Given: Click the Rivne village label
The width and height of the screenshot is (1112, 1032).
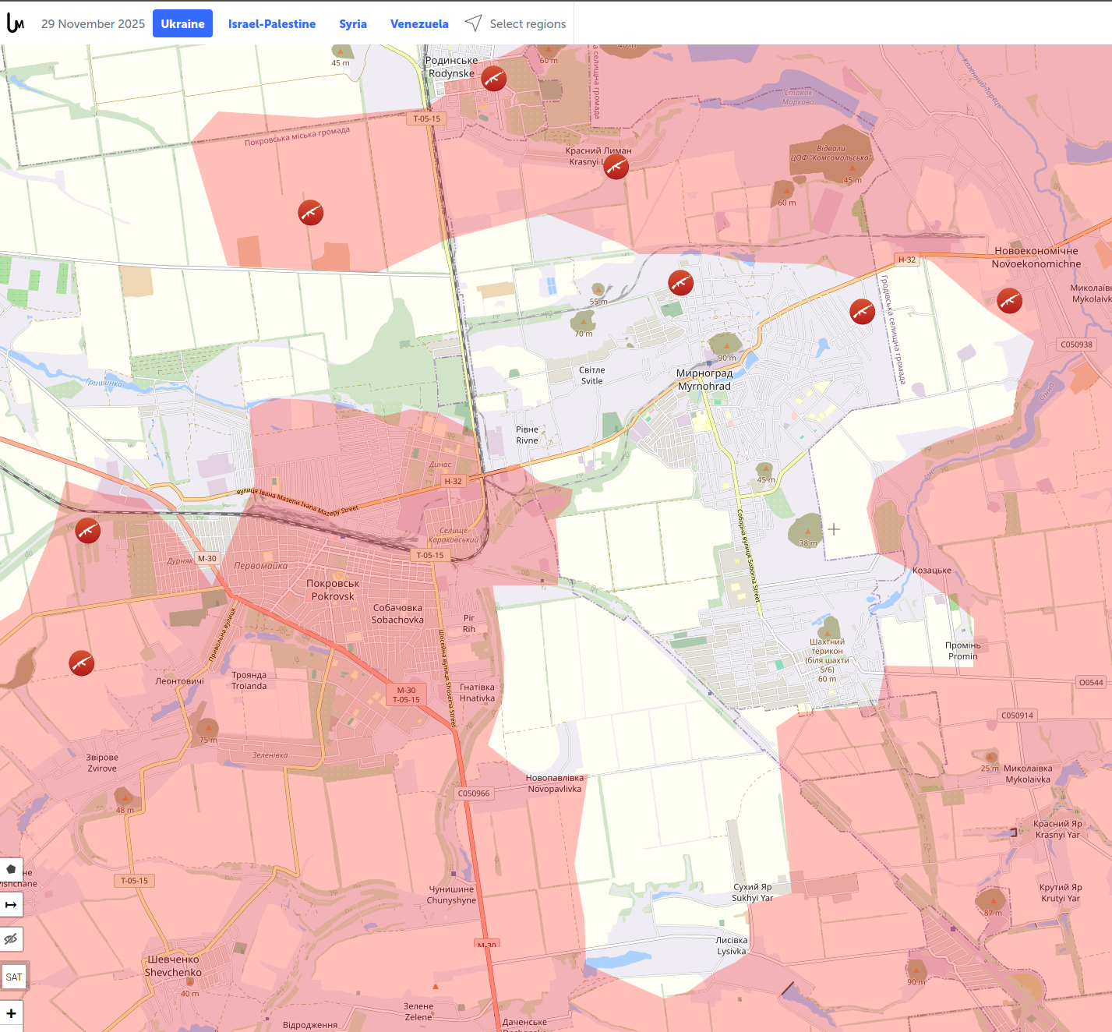Looking at the screenshot, I should tap(527, 435).
